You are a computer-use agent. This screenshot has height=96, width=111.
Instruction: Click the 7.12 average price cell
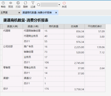point(95,52)
